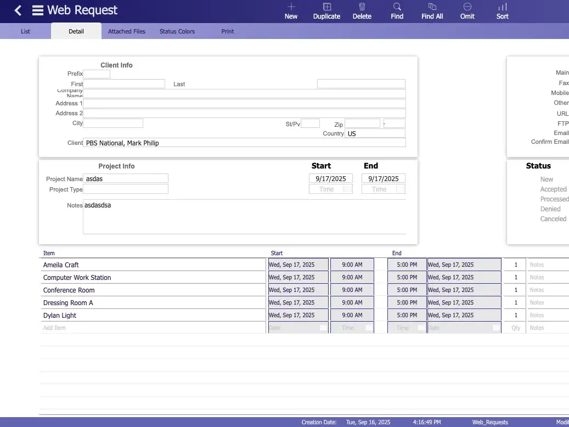Screen dimensions: 569x427
Task: Select the Ameila Craft item row
Action: click(x=153, y=265)
